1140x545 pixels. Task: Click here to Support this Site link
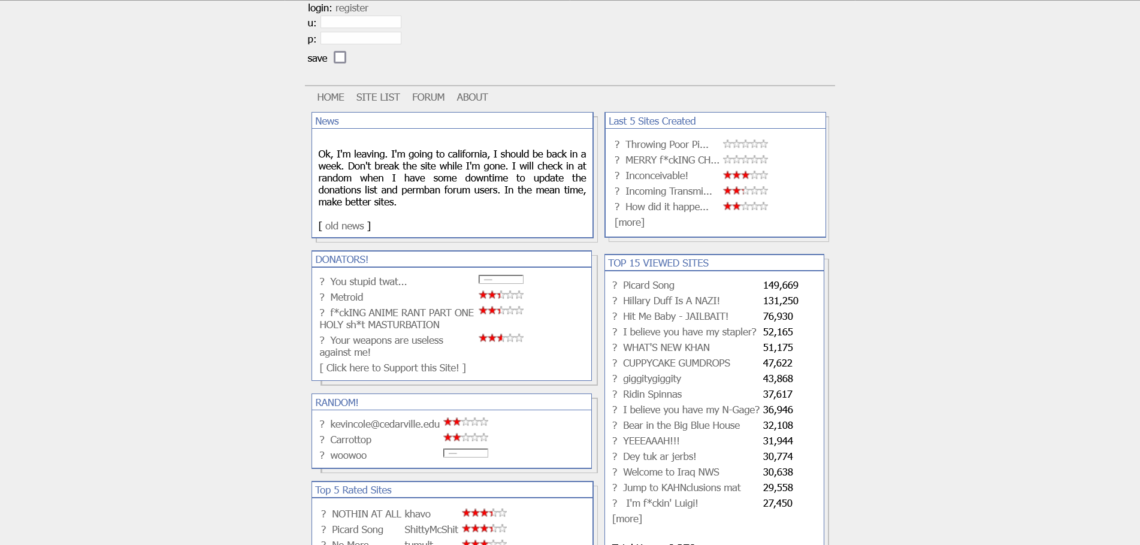[392, 368]
